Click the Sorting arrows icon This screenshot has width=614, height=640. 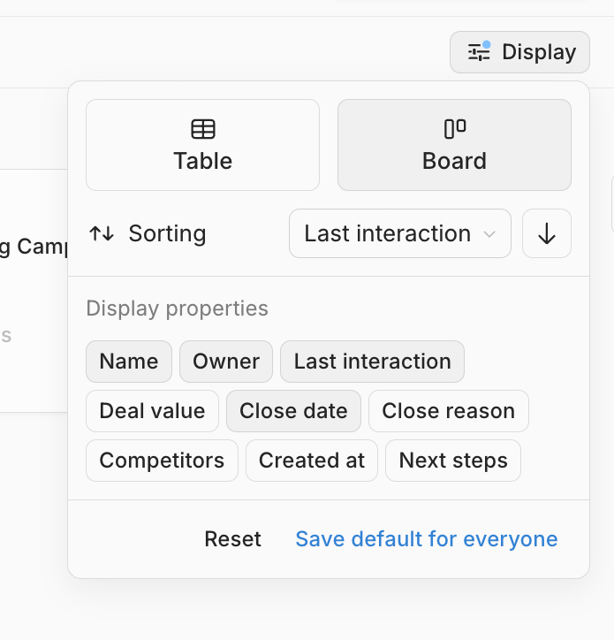coord(102,233)
